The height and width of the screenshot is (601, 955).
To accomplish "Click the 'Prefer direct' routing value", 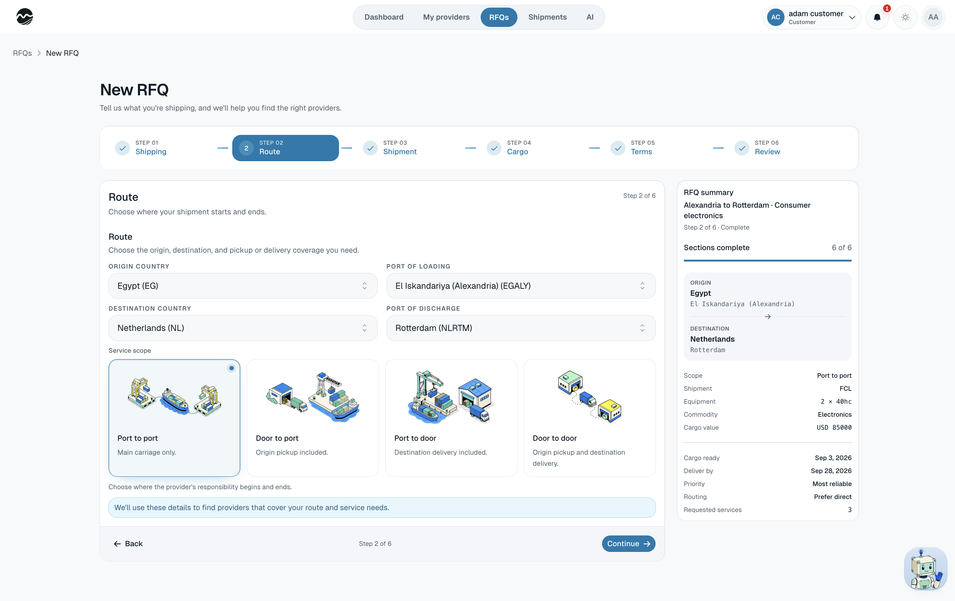I will pos(833,497).
